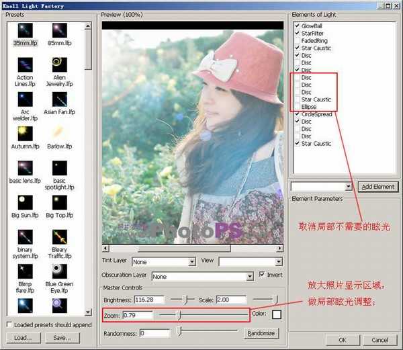This screenshot has height=350, width=403.
Task: Open the Color swatch picker
Action: (x=276, y=314)
